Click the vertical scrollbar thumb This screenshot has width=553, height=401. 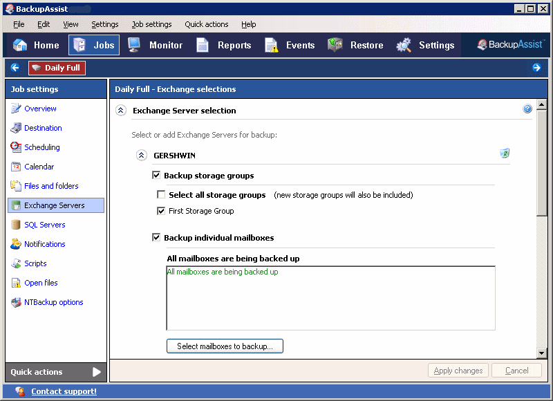541,163
